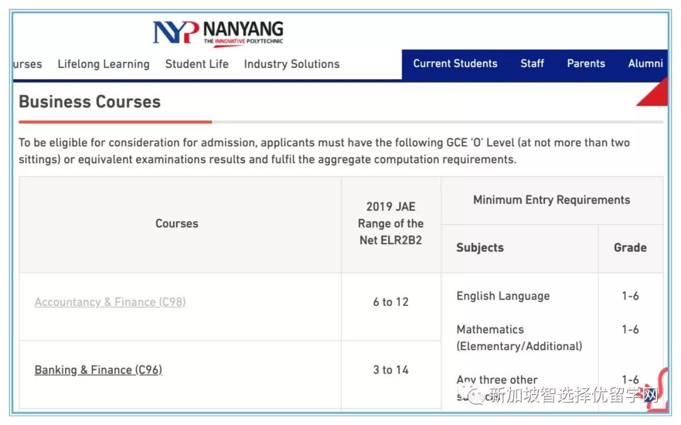
Task: Click the WeChat watermark icon
Action: 477,395
